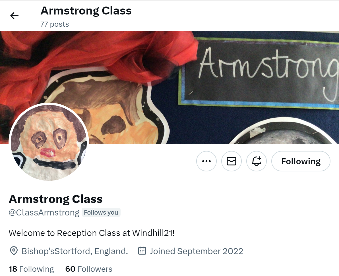Click the Follows you badge
The image size is (339, 276).
click(101, 212)
